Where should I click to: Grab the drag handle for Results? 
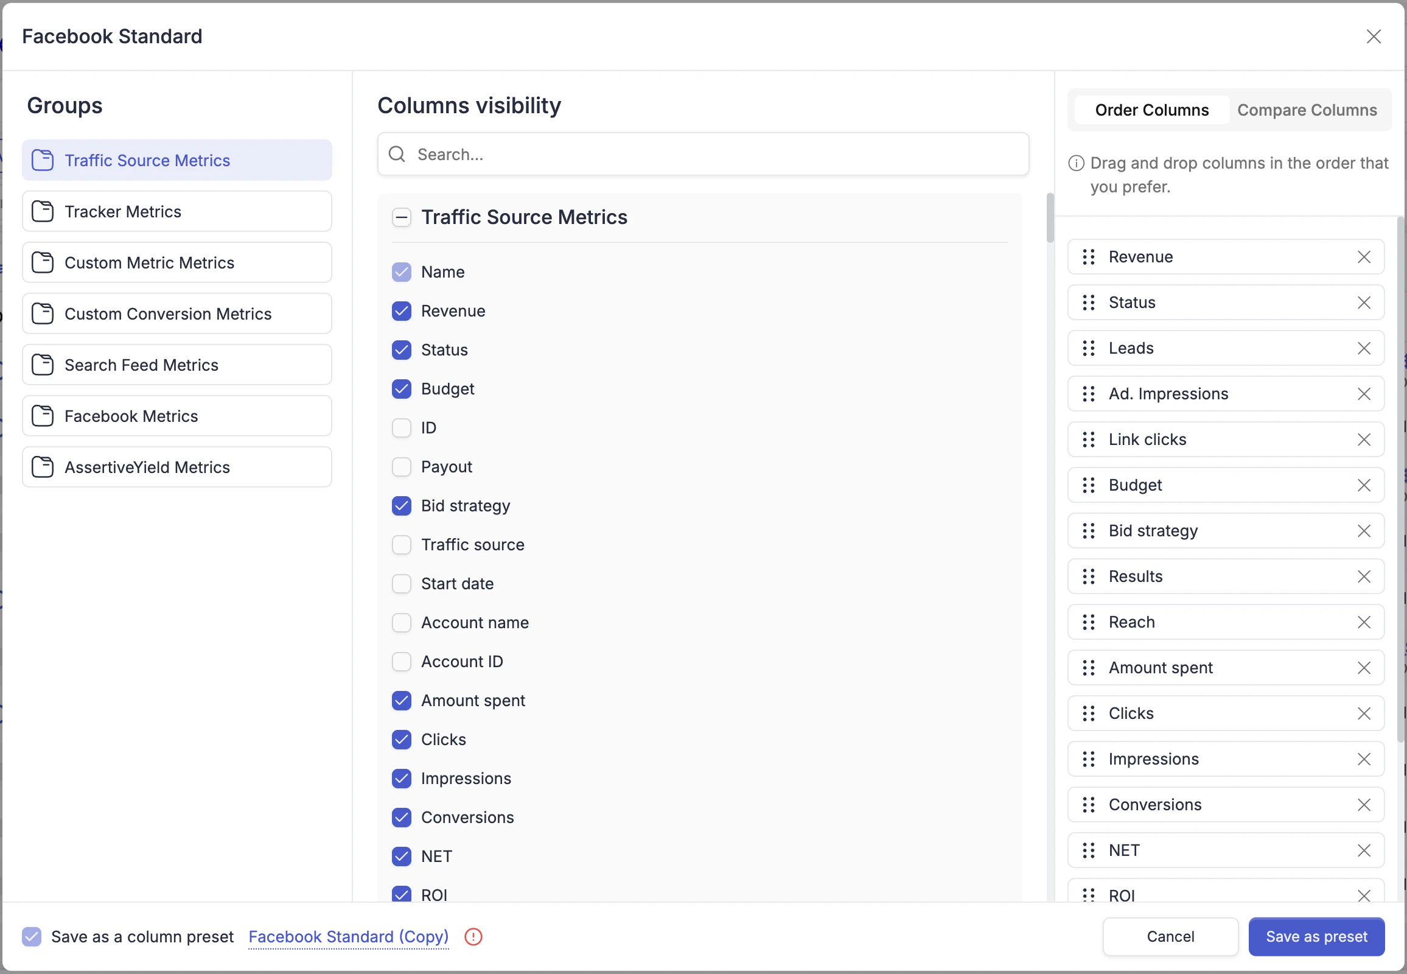(1089, 576)
